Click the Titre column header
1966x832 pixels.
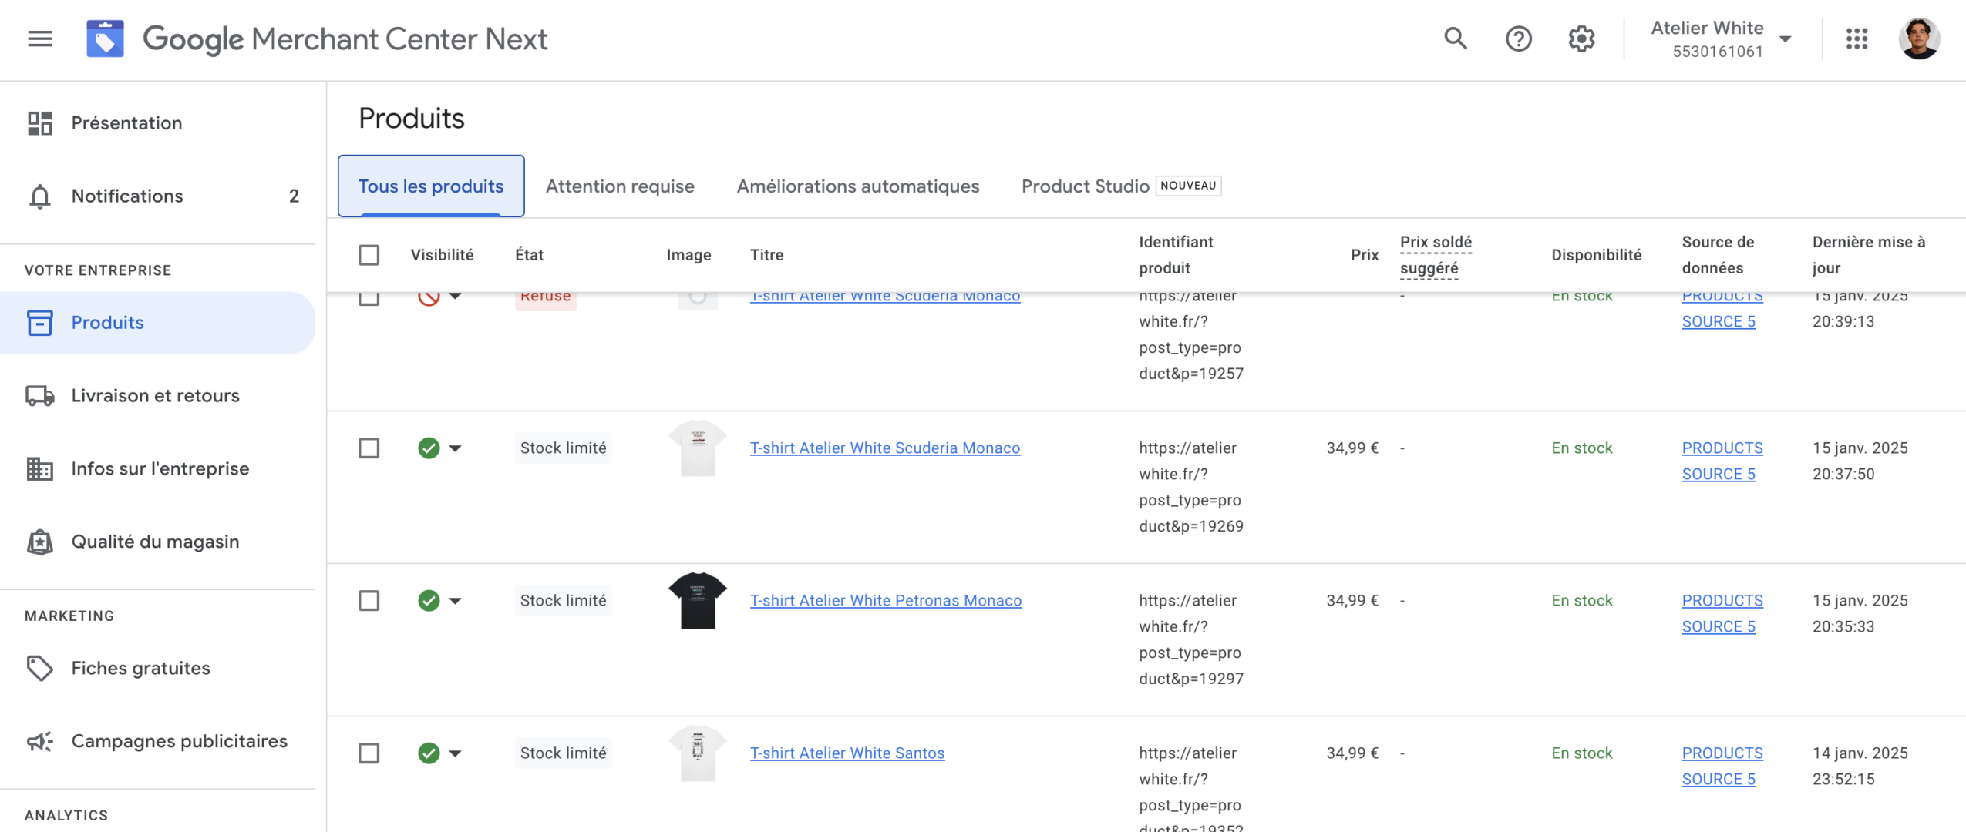(x=766, y=255)
